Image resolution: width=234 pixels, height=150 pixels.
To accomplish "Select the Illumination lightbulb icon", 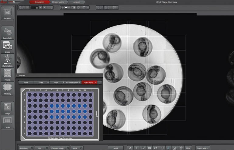I will pyautogui.click(x=8, y=58).
